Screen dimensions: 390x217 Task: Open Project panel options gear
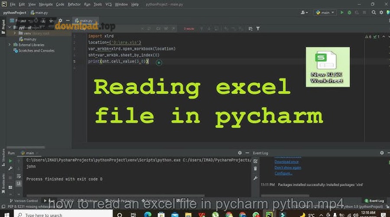click(x=60, y=21)
